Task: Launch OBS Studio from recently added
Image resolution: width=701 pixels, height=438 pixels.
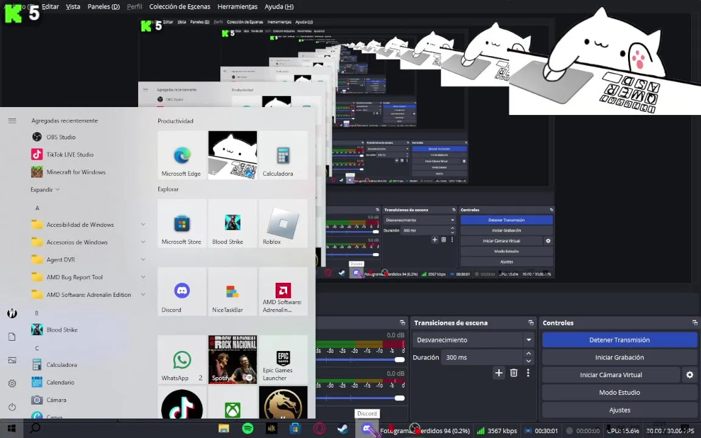Action: [x=61, y=137]
